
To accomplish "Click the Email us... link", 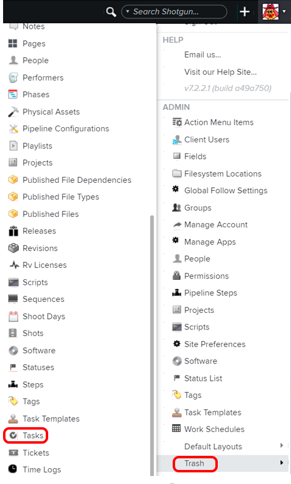I will pos(203,54).
